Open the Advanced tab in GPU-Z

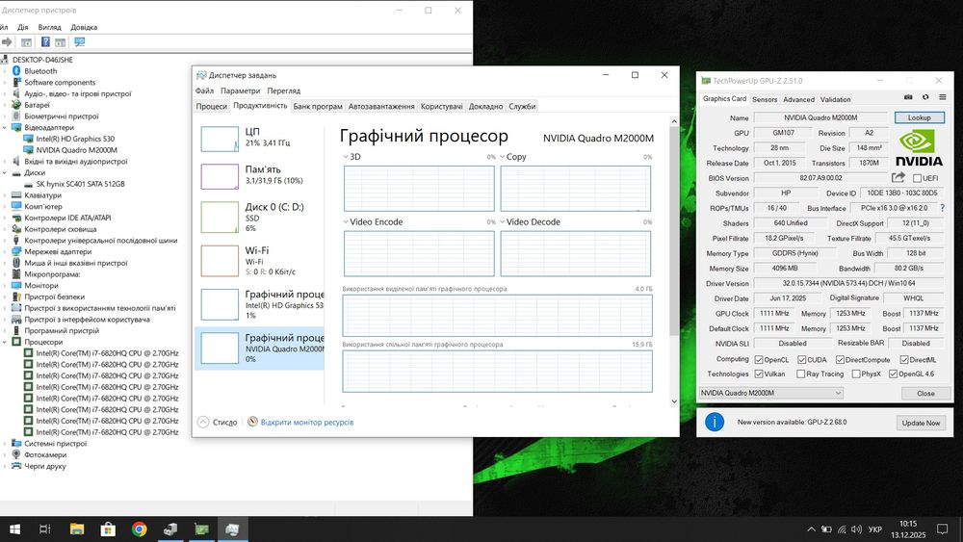(x=798, y=99)
